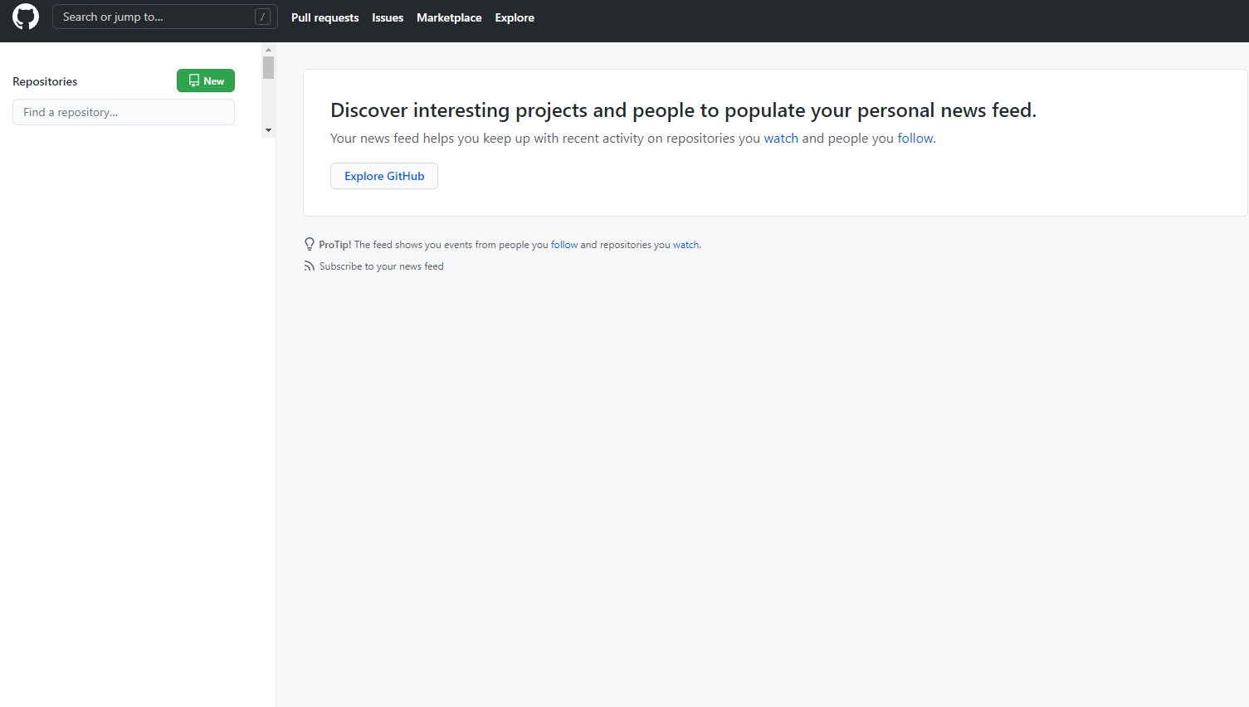
Task: Open Pull requests in top navigation
Action: 324,17
